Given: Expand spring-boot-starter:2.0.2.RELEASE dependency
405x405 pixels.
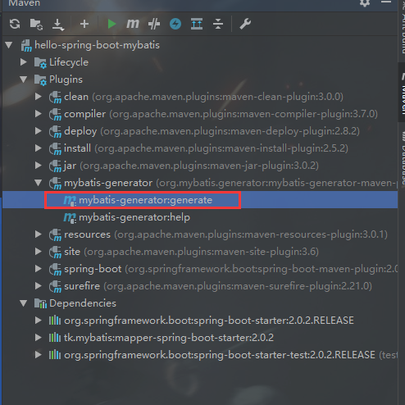Looking at the screenshot, I should pyautogui.click(x=39, y=321).
